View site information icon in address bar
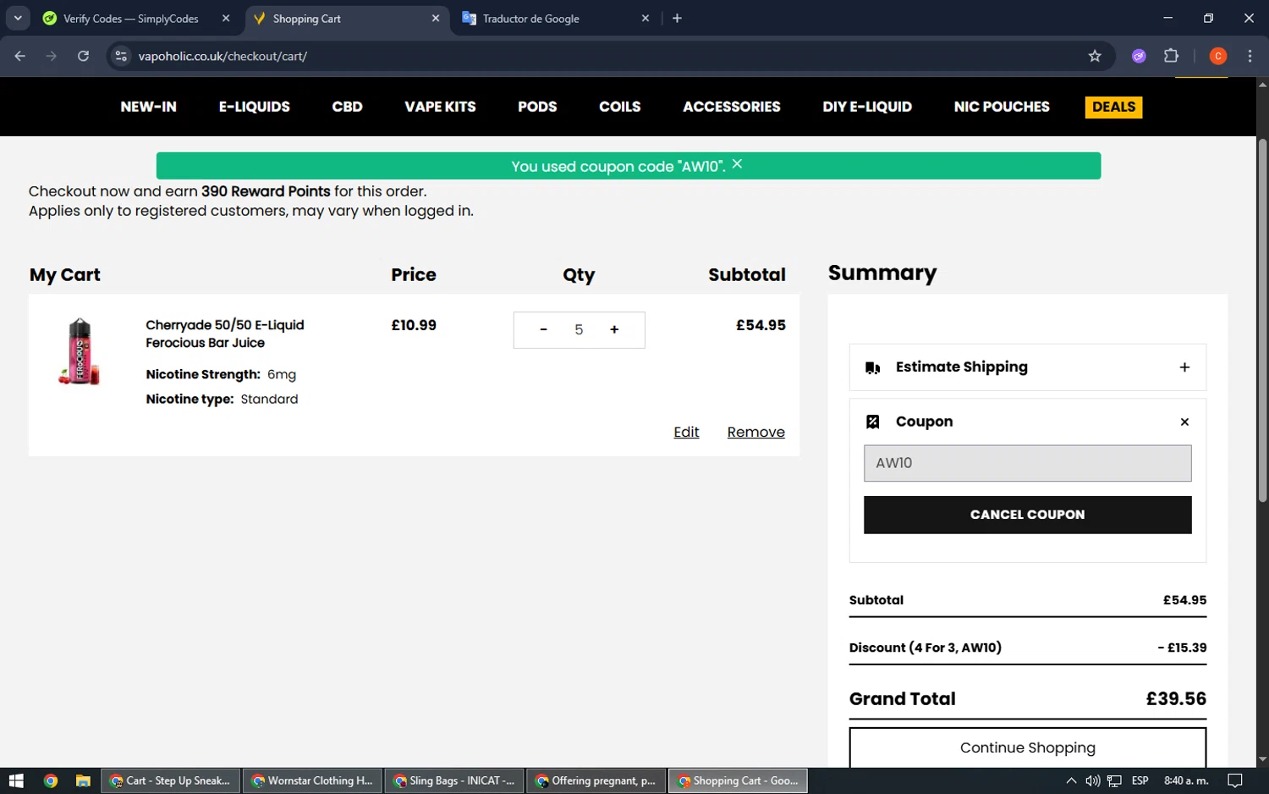 (x=121, y=56)
